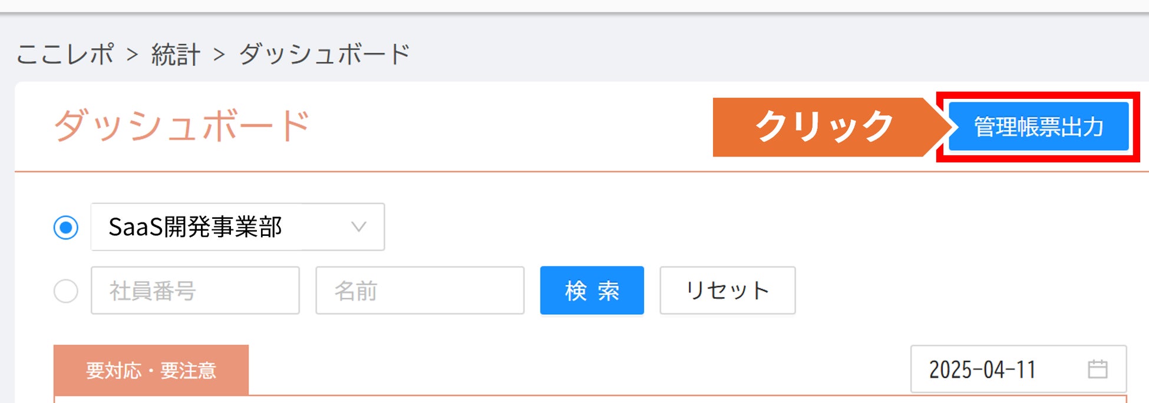Click the separator between 統計 and ダッシュボード
Screen dimensions: 1149x403
(x=219, y=55)
